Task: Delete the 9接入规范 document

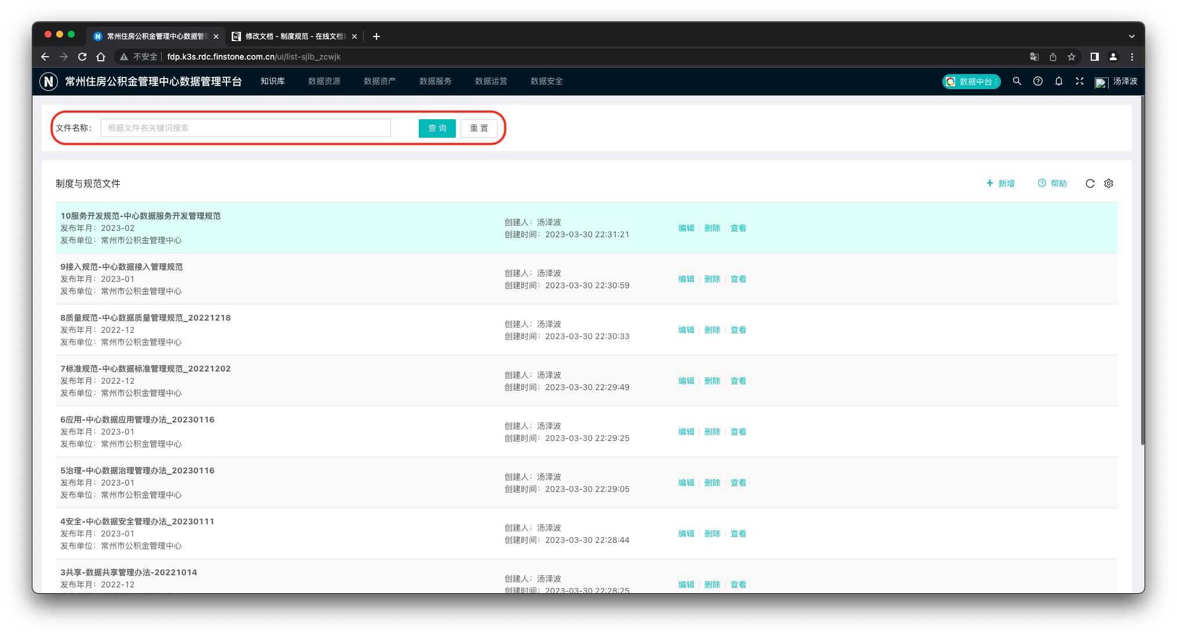Action: (712, 279)
